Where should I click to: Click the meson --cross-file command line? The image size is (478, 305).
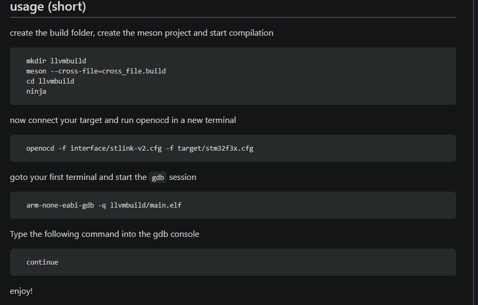pos(96,71)
